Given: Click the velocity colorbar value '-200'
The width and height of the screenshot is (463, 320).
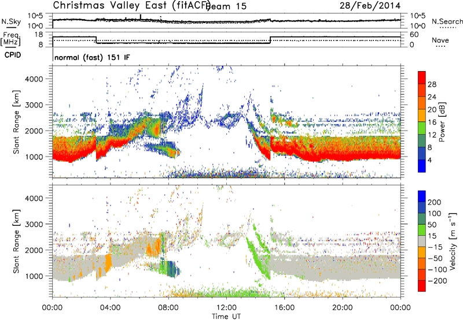Looking at the screenshot, I should point(437,281).
